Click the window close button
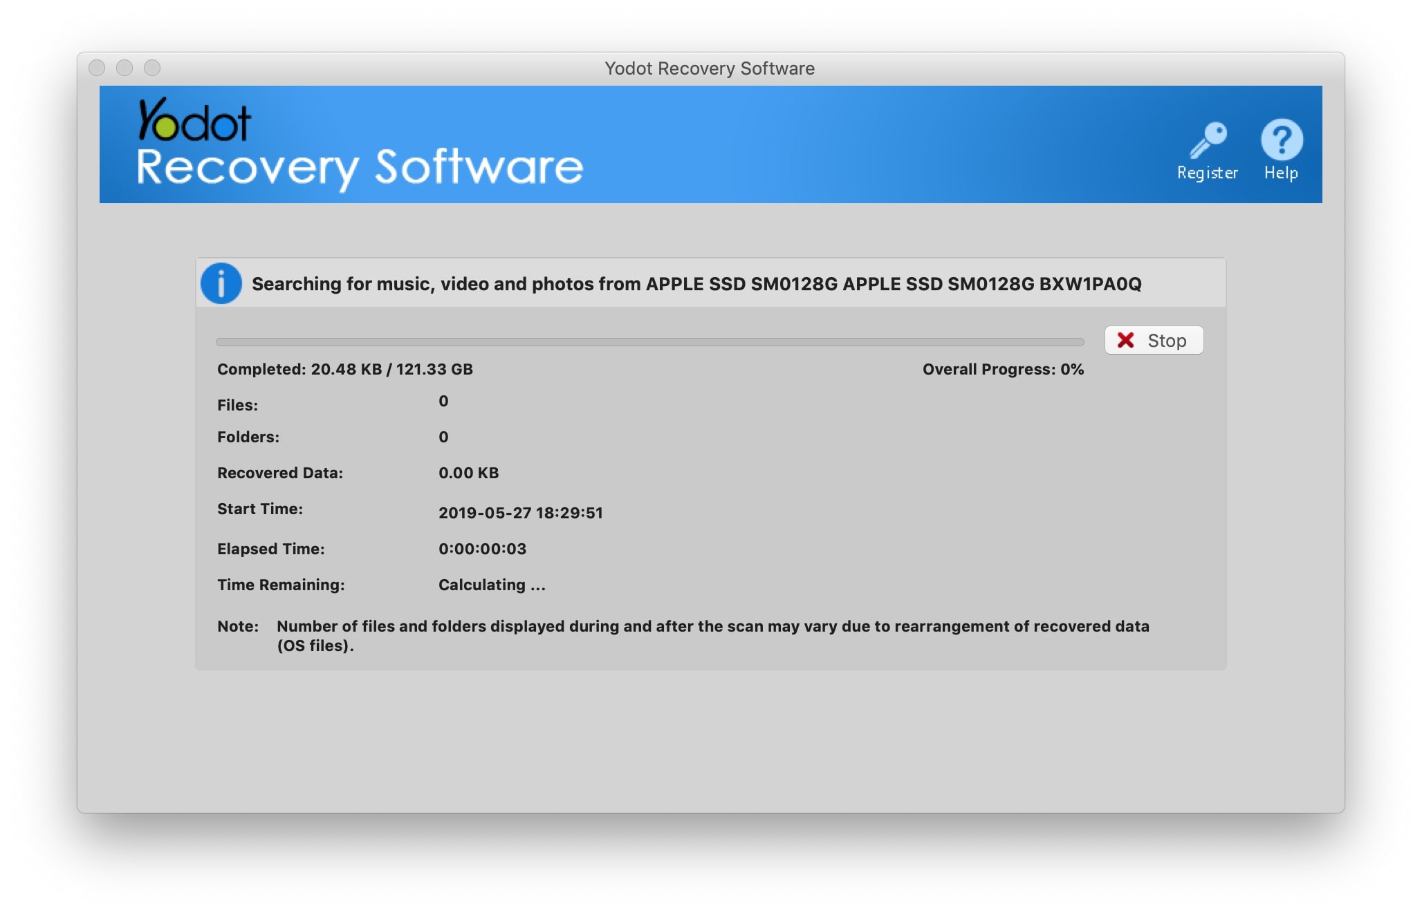This screenshot has width=1422, height=915. [x=98, y=68]
